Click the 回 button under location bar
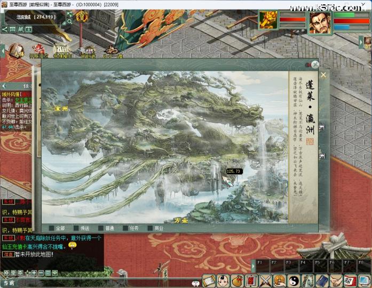 point(13,29)
